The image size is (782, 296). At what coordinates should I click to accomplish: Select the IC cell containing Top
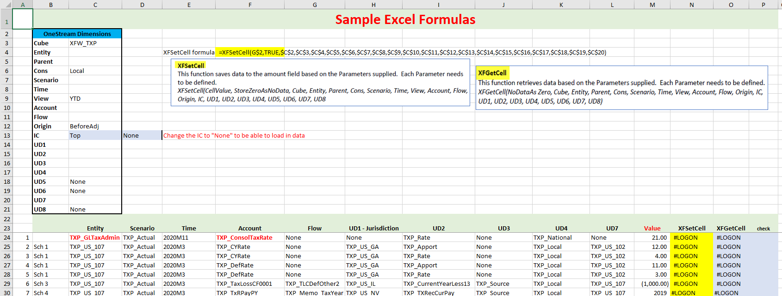95,135
